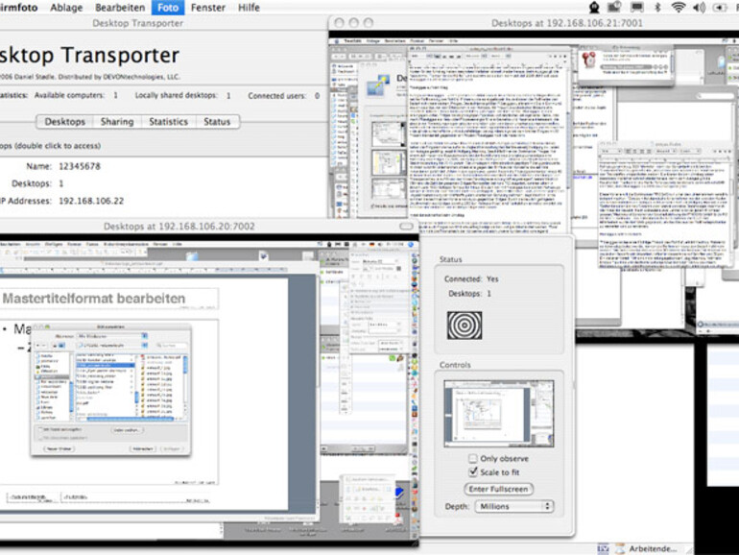Open the battery menu bar icon
The height and width of the screenshot is (555, 739).
coord(720,8)
